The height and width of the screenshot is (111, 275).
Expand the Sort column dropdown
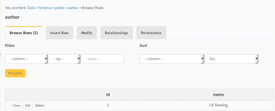click(172, 59)
